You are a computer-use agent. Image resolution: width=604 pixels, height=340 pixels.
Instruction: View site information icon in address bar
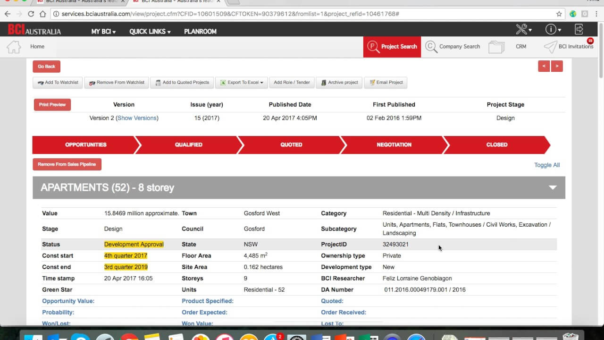56,14
